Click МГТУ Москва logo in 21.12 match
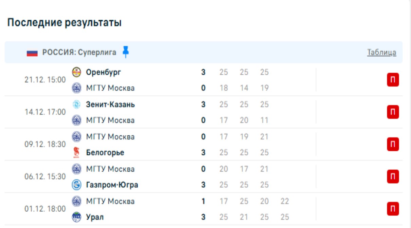Viewport: 411px width, 228px height. click(77, 88)
